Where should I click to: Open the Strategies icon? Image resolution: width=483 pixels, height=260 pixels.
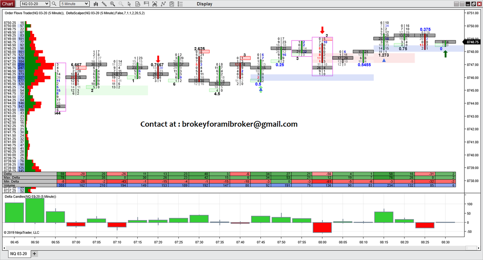(171, 4)
